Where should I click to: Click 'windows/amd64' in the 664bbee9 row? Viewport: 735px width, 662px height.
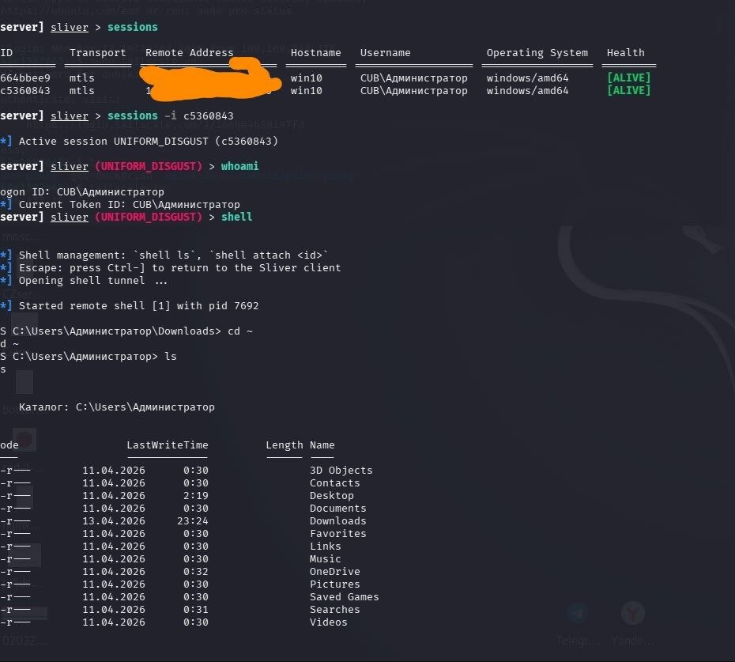[527, 78]
